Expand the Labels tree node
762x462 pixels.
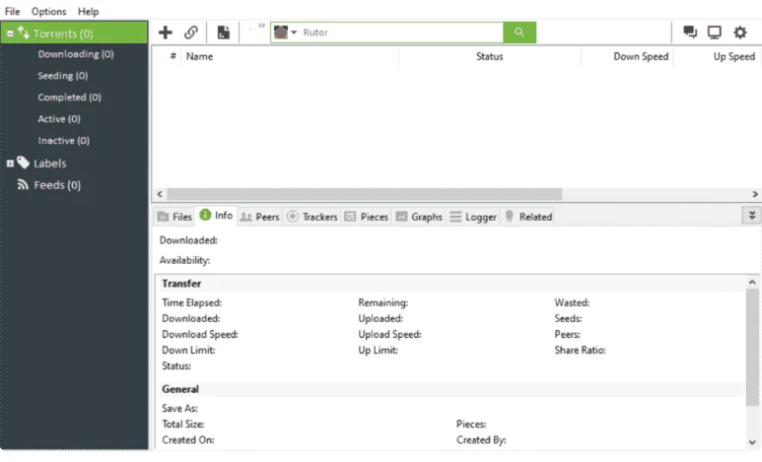click(10, 164)
